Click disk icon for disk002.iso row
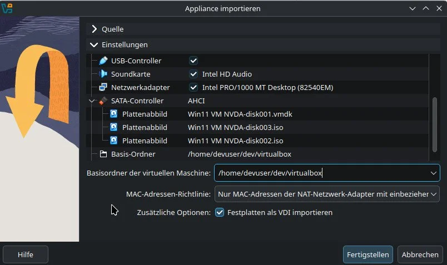This screenshot has width=447, height=265. click(x=114, y=141)
